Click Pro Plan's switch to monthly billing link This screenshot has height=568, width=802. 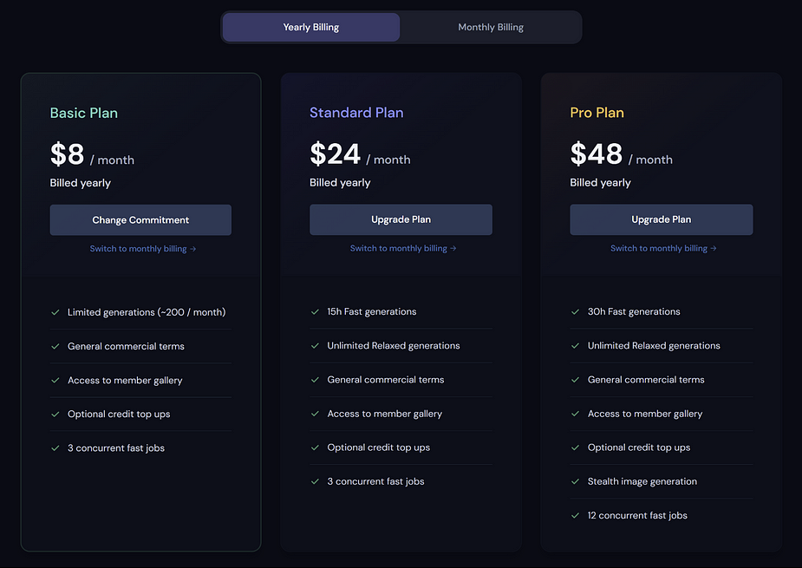pos(663,248)
